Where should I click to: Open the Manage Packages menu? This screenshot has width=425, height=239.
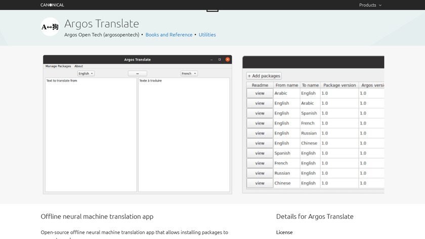(x=58, y=66)
